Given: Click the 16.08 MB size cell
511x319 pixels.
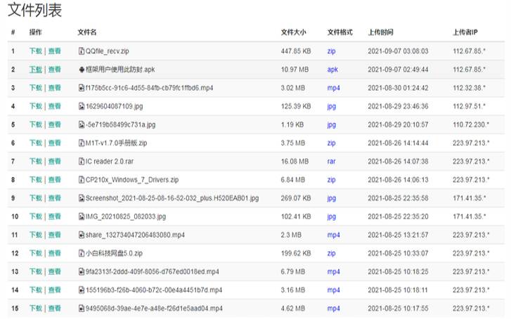Looking at the screenshot, I should pyautogui.click(x=295, y=162).
